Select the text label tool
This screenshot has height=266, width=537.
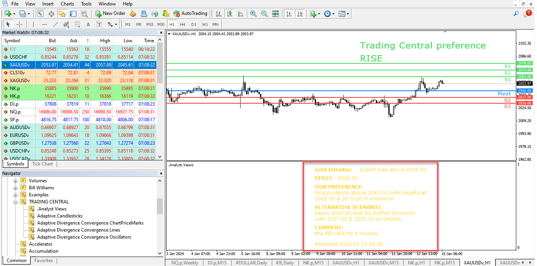pyautogui.click(x=99, y=24)
